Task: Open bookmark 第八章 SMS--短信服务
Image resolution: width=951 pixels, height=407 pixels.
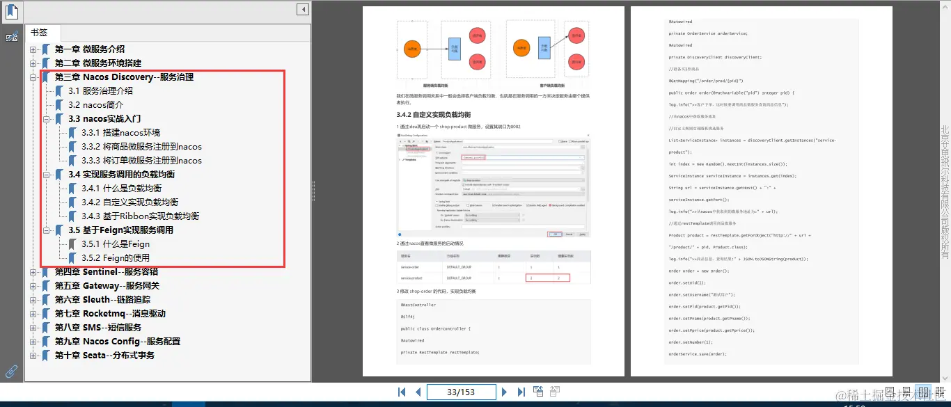Action: [x=98, y=328]
